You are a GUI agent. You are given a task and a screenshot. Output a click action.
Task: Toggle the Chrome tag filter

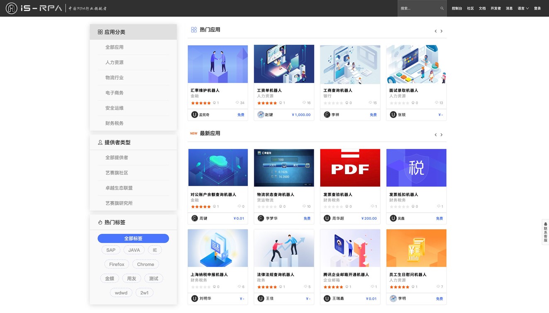coord(145,264)
